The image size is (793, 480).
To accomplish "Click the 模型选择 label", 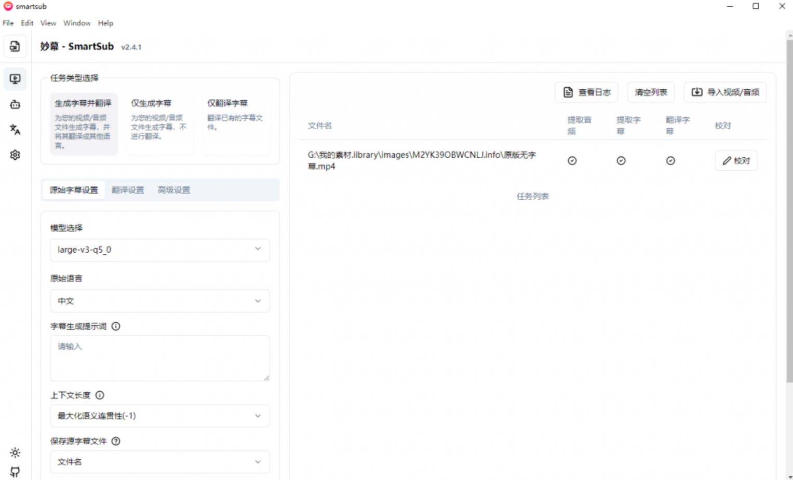I will pos(66,228).
